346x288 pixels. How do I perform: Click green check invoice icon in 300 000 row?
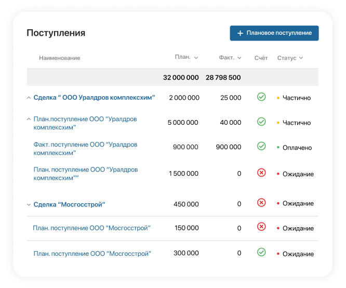pos(261,252)
